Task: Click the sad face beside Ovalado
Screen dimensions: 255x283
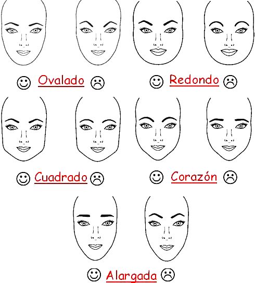Action: click(x=97, y=83)
